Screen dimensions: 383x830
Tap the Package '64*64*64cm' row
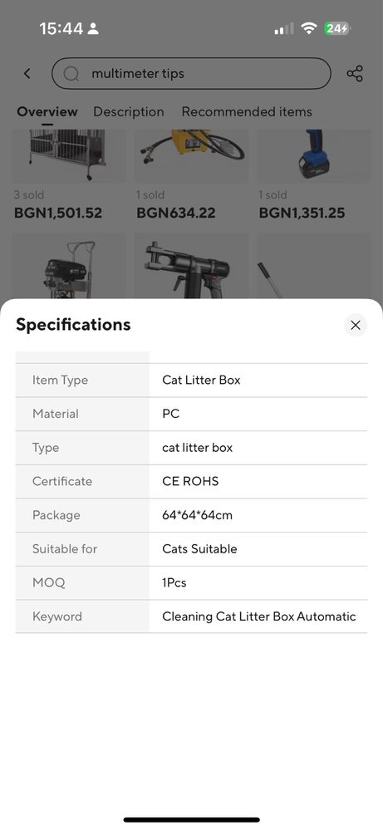point(191,515)
